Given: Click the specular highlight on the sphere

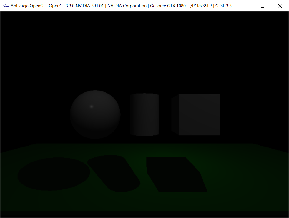Looking at the screenshot, I should (x=91, y=106).
